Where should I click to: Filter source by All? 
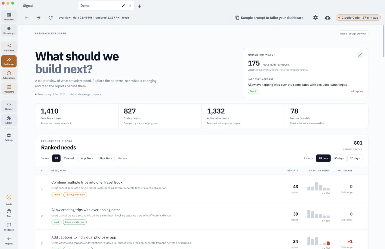[x=56, y=158]
